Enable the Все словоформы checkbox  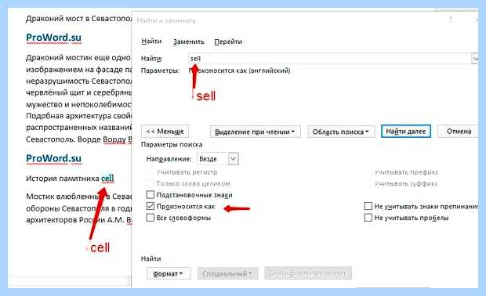tap(151, 218)
